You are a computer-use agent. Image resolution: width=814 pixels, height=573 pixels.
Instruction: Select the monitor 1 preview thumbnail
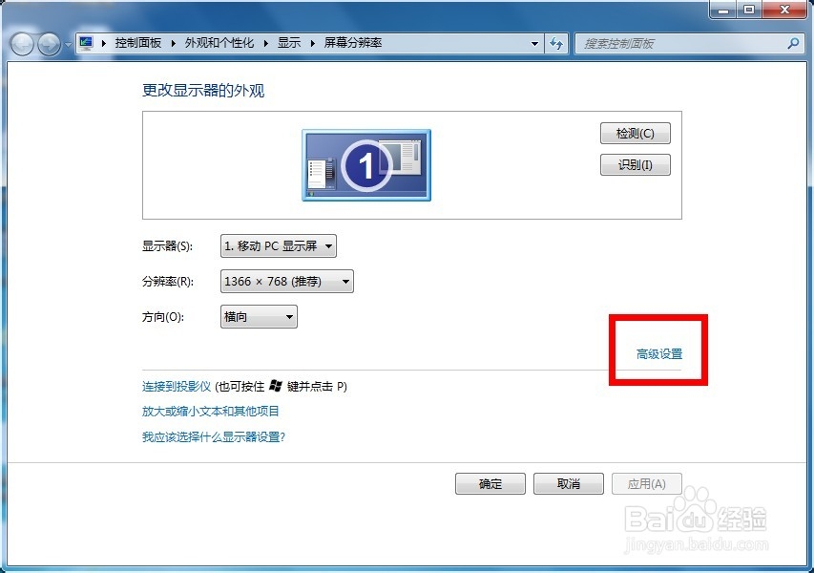[366, 164]
